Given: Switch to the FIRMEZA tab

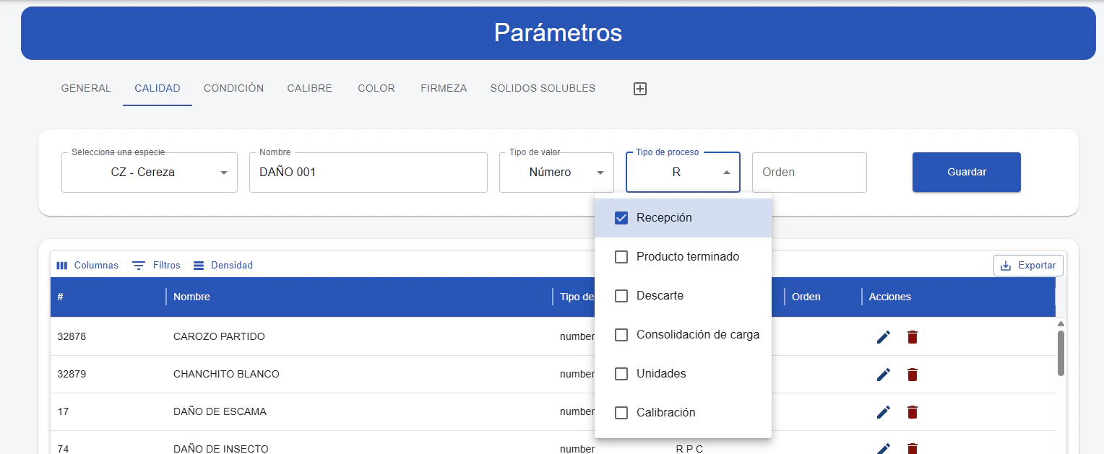Looking at the screenshot, I should coord(444,89).
